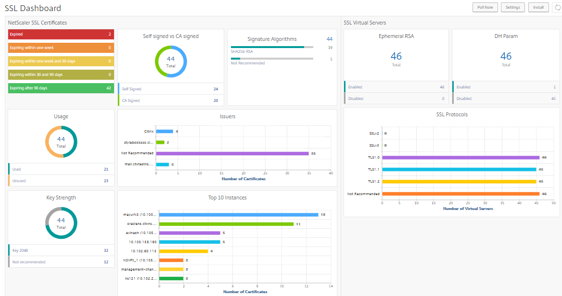Click the Not Recommended signature algorithm bar
The width and height of the screenshot is (562, 296).
point(272,58)
